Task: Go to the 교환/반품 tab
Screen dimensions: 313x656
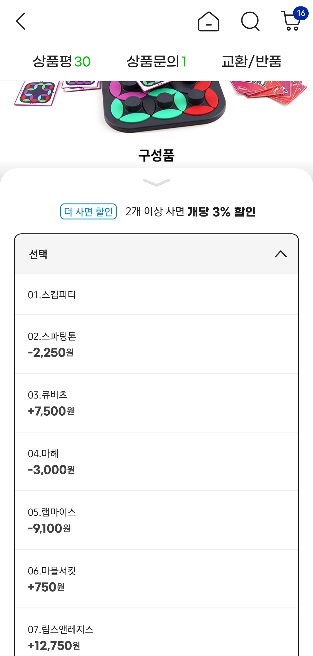Action: pos(251,62)
